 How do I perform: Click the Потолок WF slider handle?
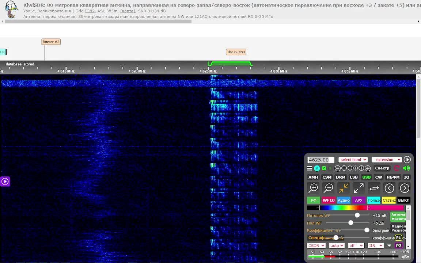pos(357,215)
